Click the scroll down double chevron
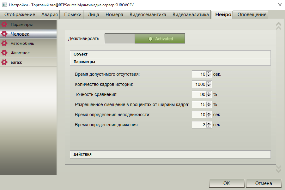 click(x=278, y=169)
